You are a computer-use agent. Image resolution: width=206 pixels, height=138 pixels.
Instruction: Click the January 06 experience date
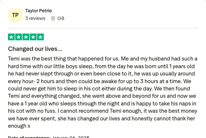71,137
